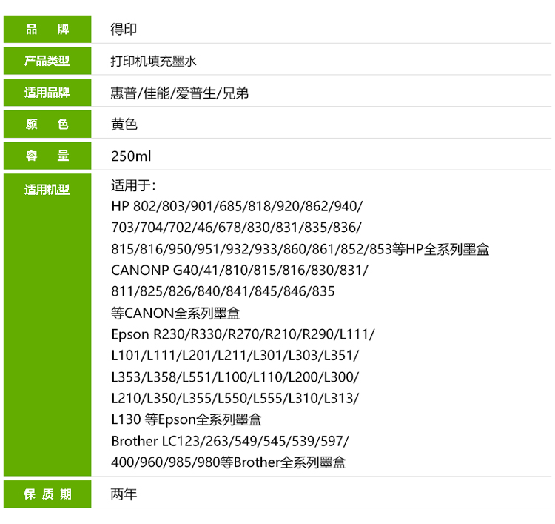Viewport: 555px width, 524px height.
Task: Click the line starting L210/L350/L355
Action: (x=235, y=398)
